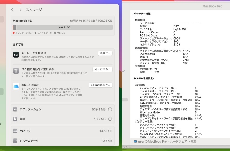Image resolution: width=230 pixels, height=151 pixels.
Task: Click the PCB Lot Code line
Action: (157, 35)
